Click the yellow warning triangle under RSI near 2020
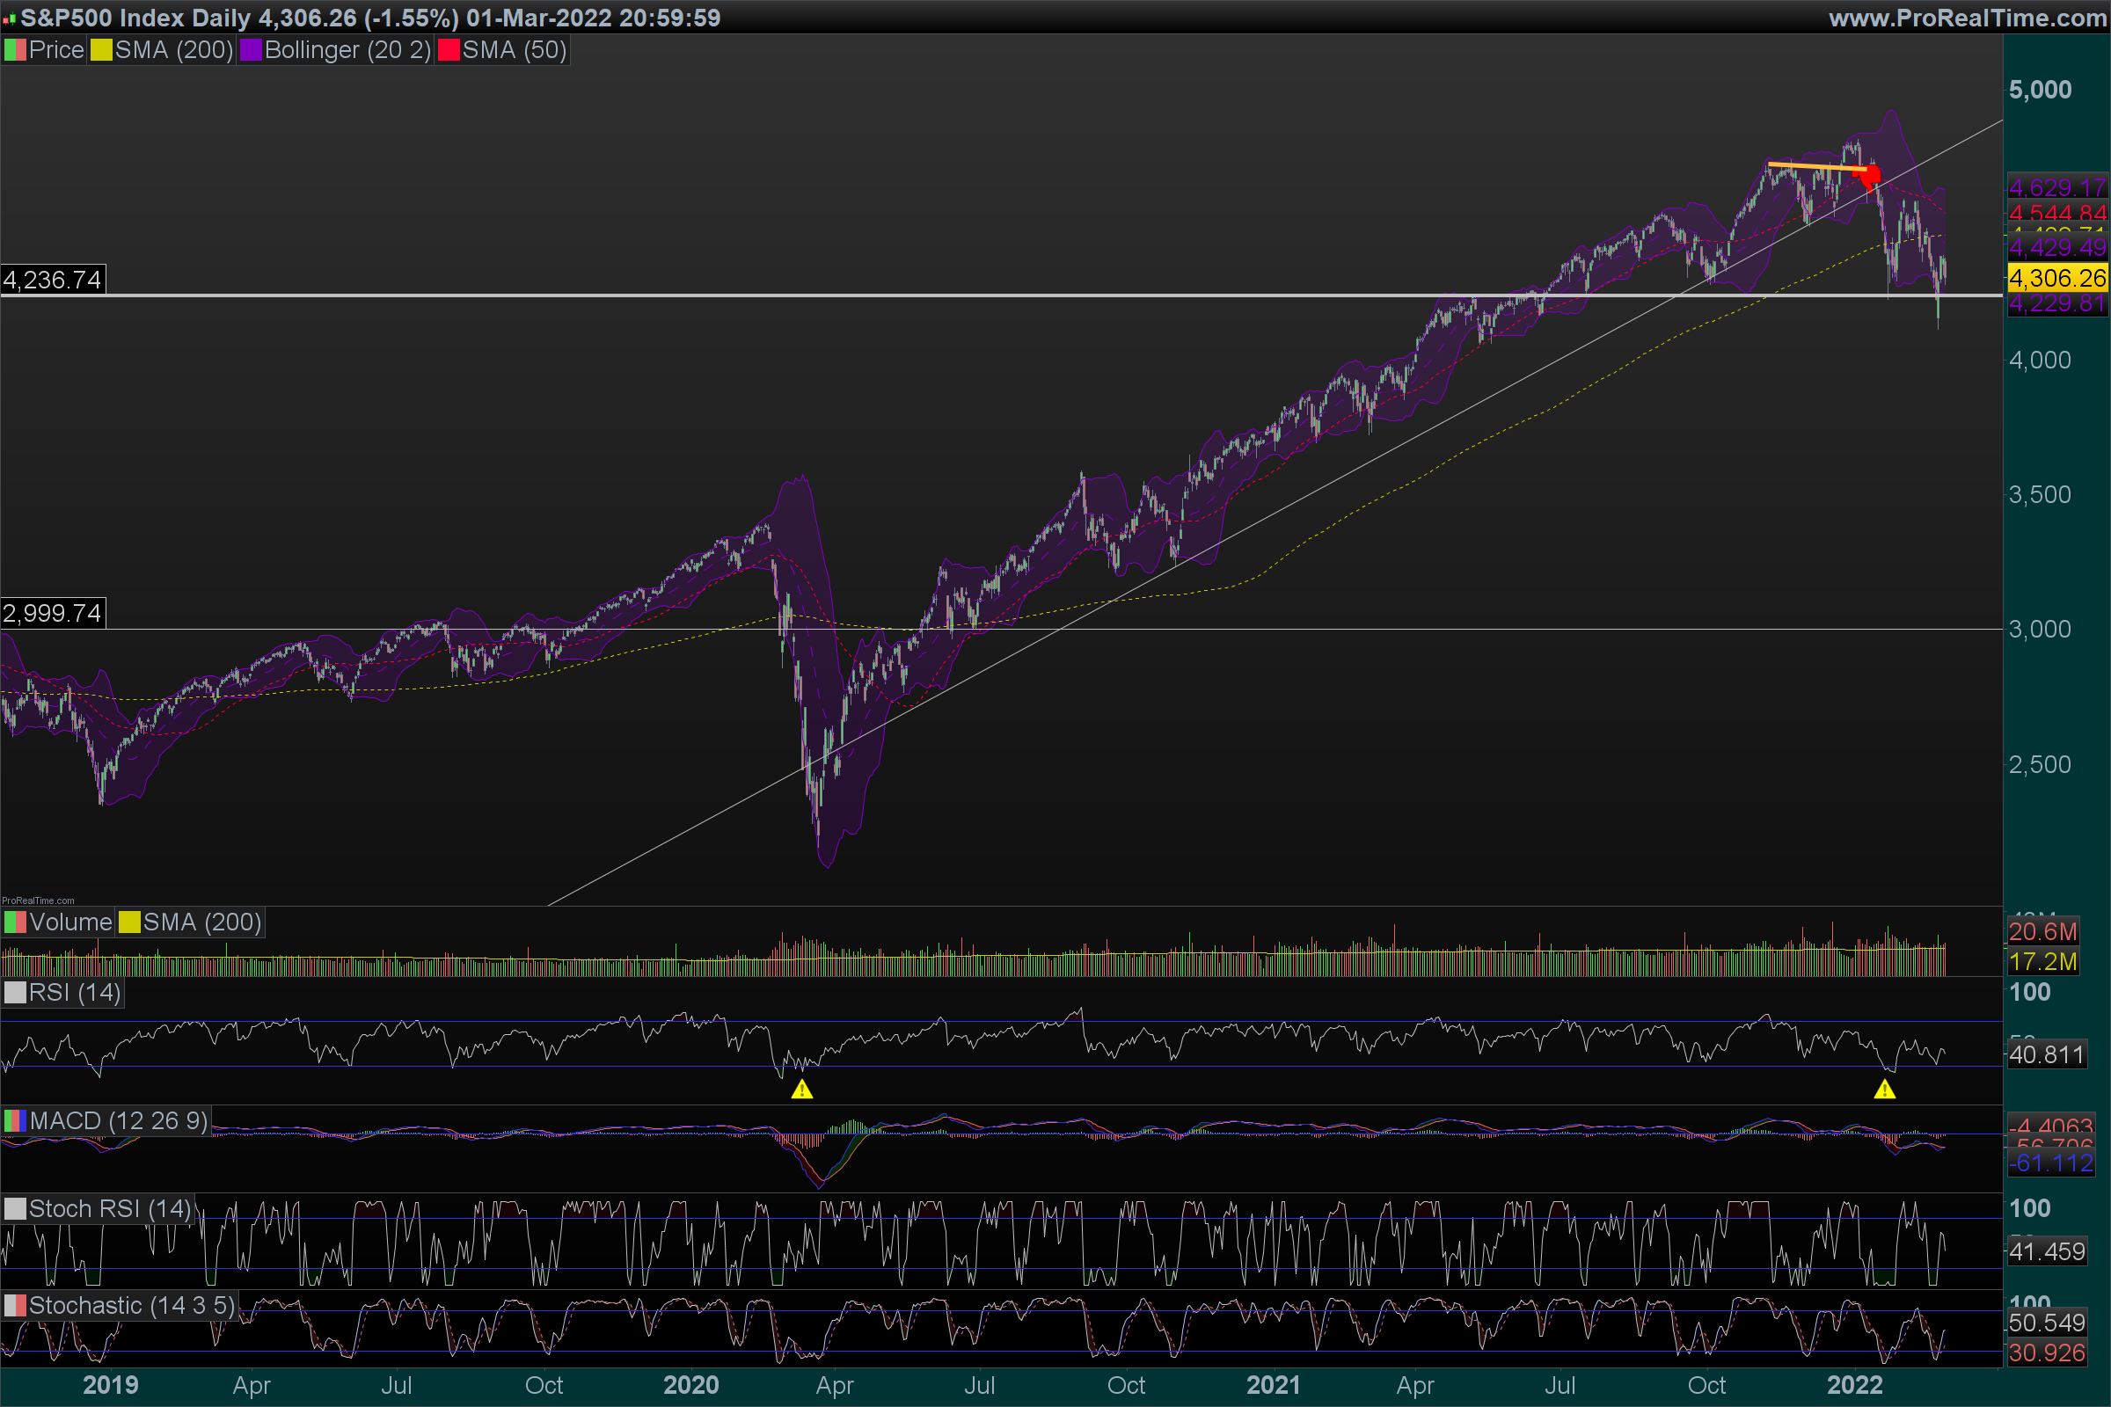Image resolution: width=2111 pixels, height=1407 pixels. click(x=801, y=1090)
